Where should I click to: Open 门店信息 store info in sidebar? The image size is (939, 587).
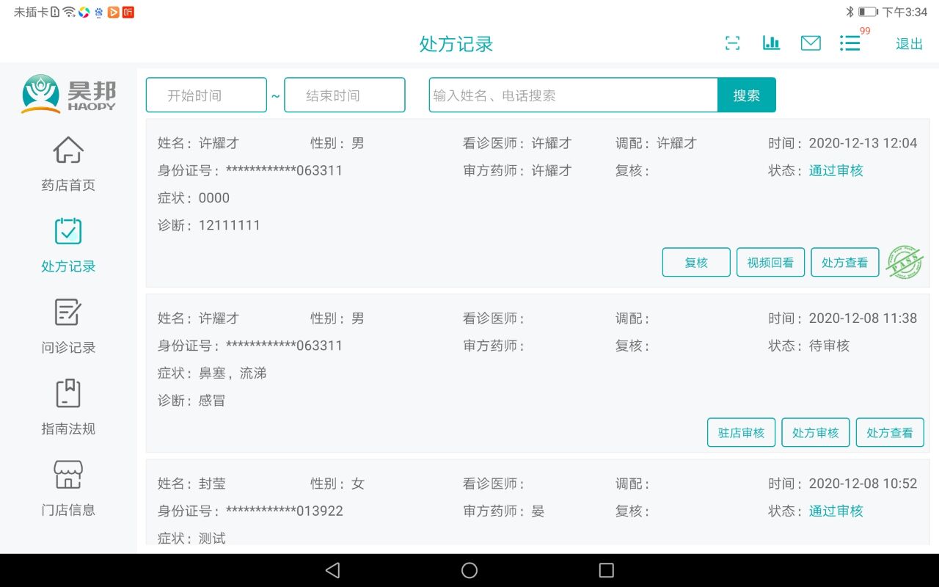pos(68,488)
